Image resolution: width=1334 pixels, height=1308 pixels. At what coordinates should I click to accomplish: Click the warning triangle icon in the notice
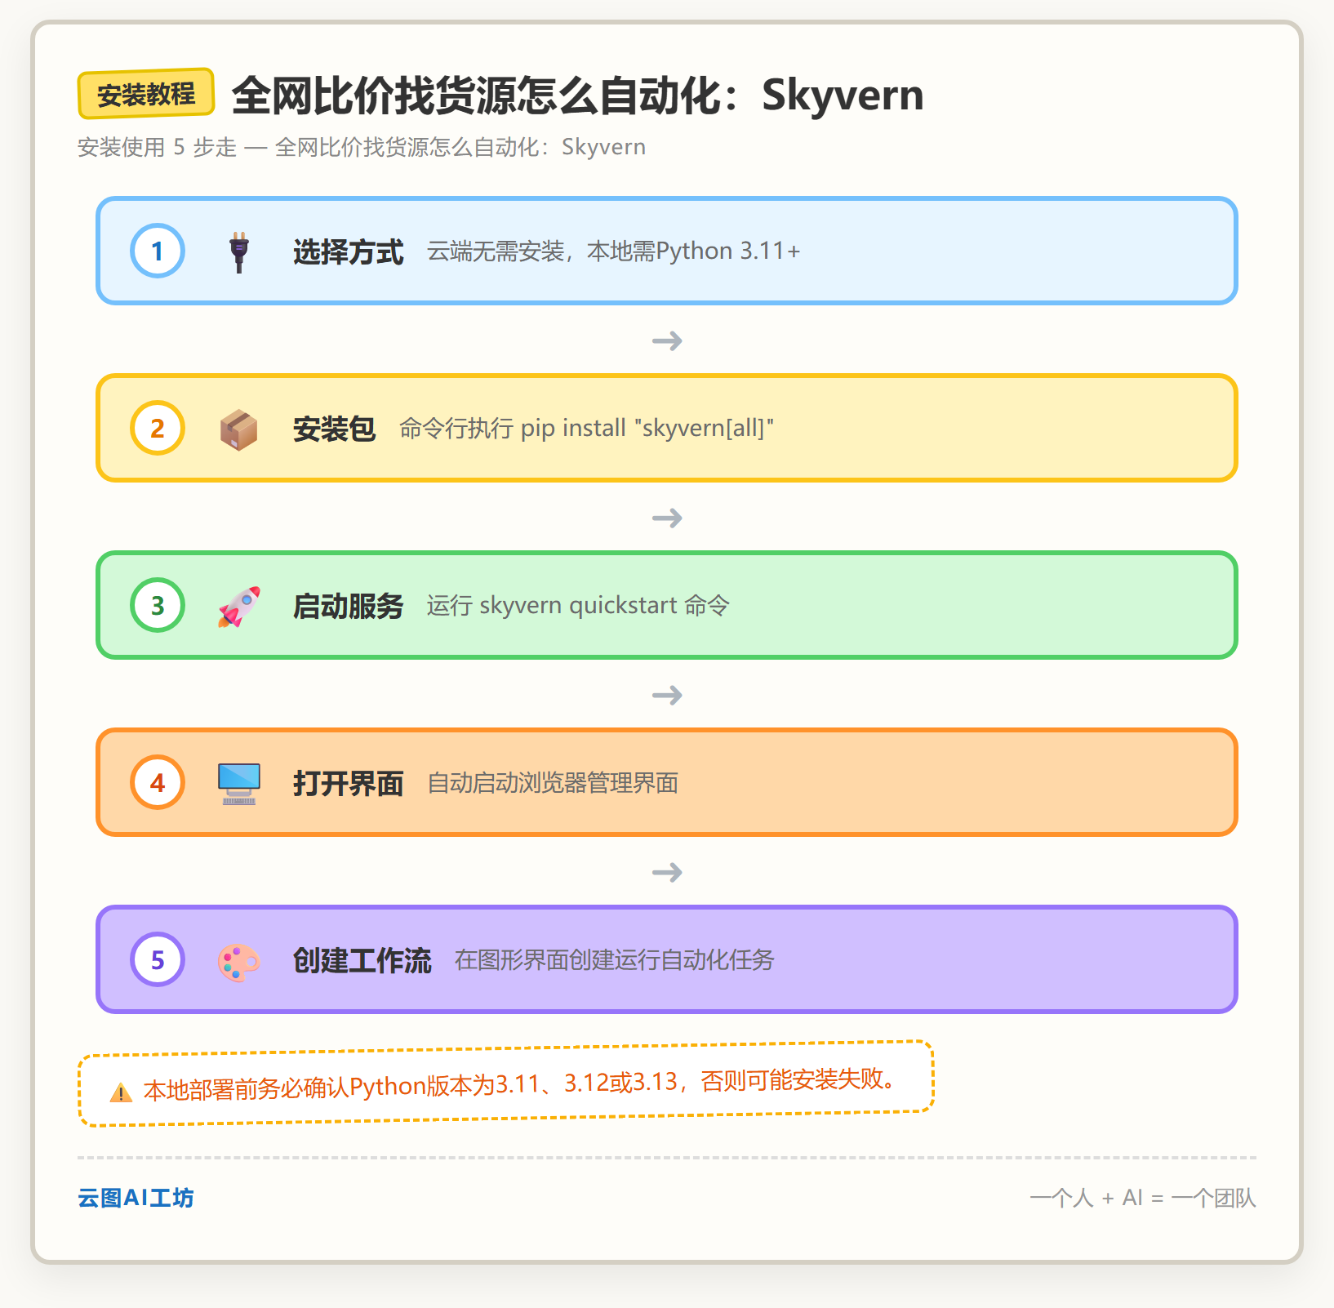click(x=121, y=1092)
